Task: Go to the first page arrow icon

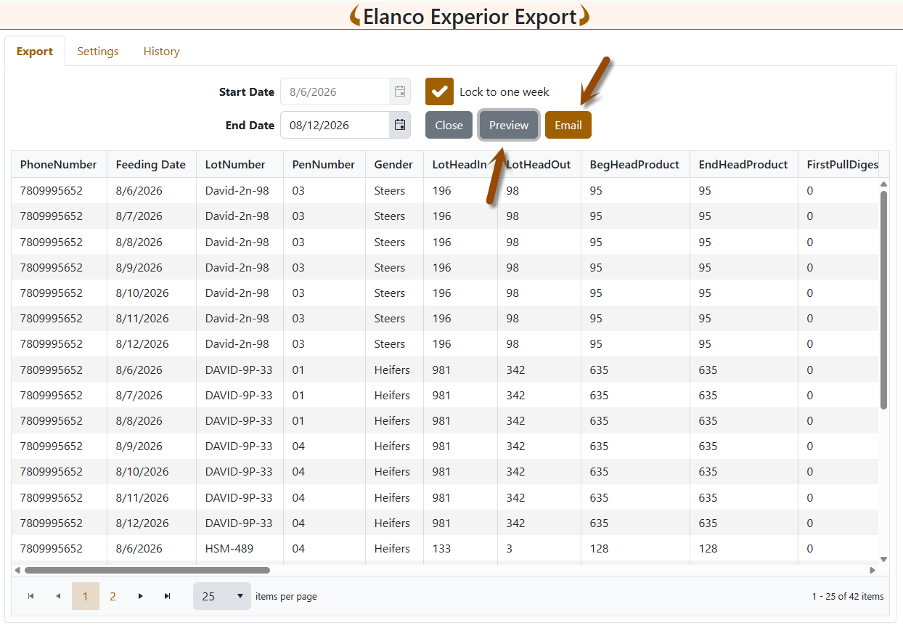Action: (x=30, y=596)
